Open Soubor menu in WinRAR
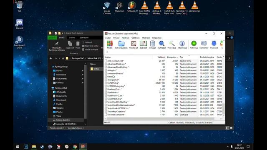The image size is (267, 150). (x=108, y=38)
